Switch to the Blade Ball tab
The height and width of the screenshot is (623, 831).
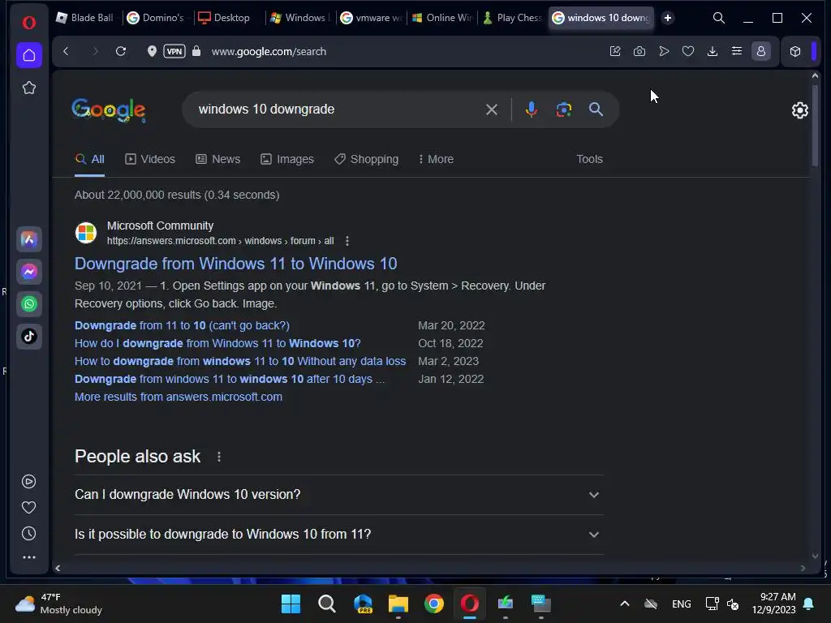[86, 18]
